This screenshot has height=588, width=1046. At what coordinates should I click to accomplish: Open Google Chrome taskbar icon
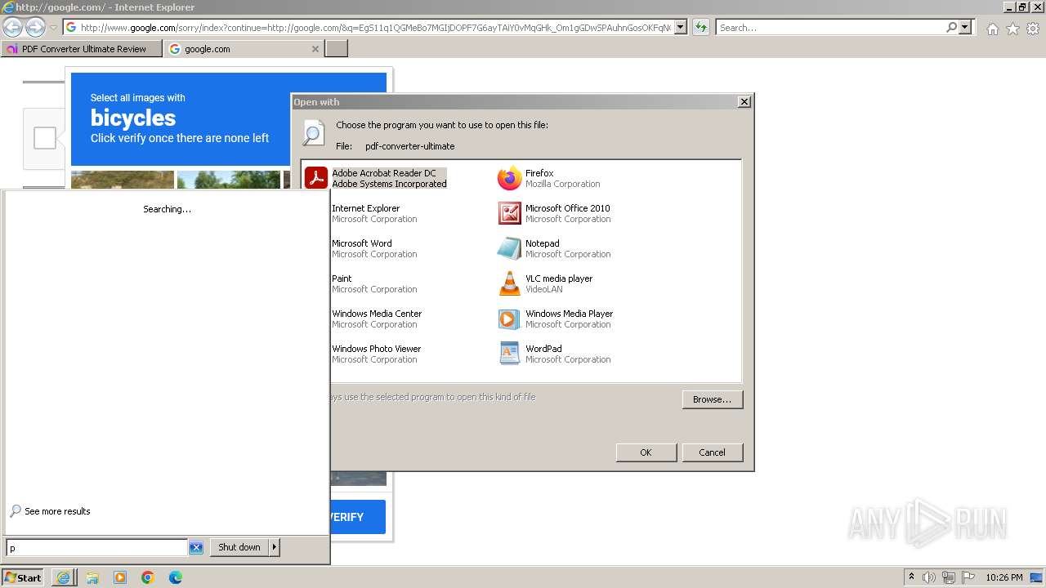click(x=148, y=577)
